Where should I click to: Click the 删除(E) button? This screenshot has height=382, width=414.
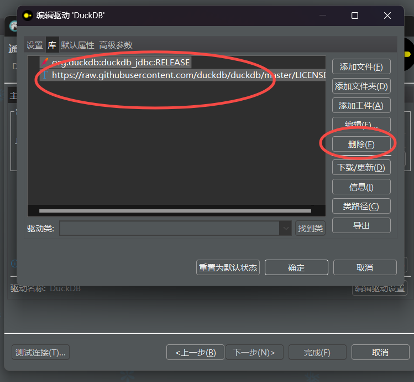coord(361,144)
